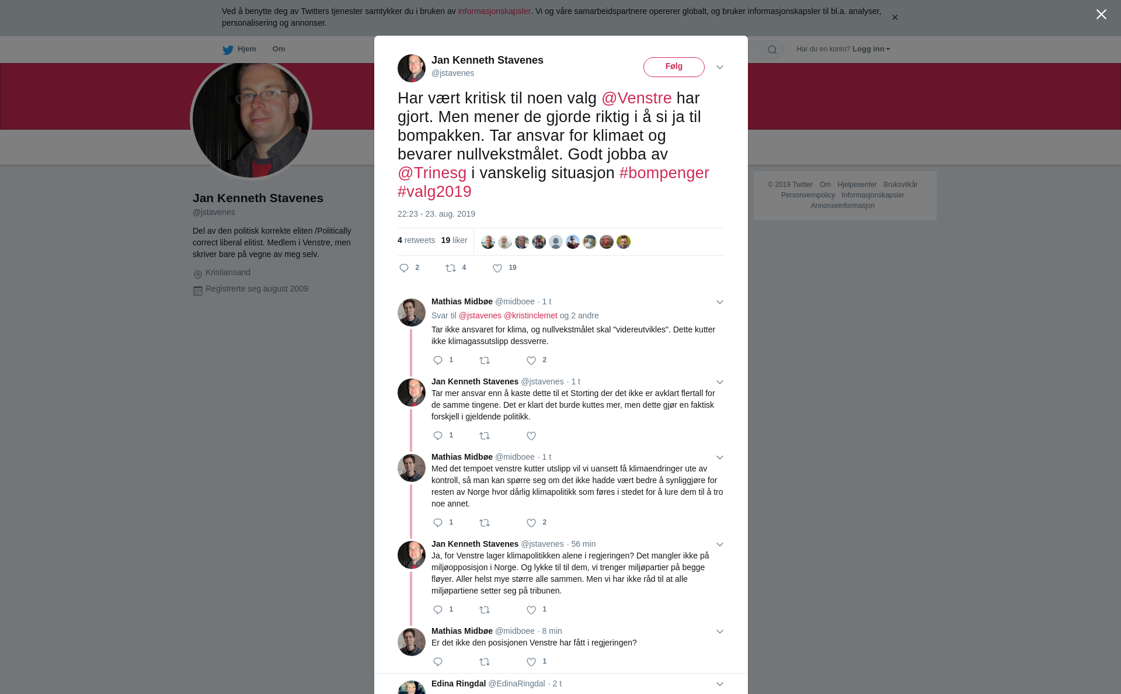The width and height of the screenshot is (1121, 694).
Task: Click the reply icon under main tweet
Action: [x=404, y=268]
